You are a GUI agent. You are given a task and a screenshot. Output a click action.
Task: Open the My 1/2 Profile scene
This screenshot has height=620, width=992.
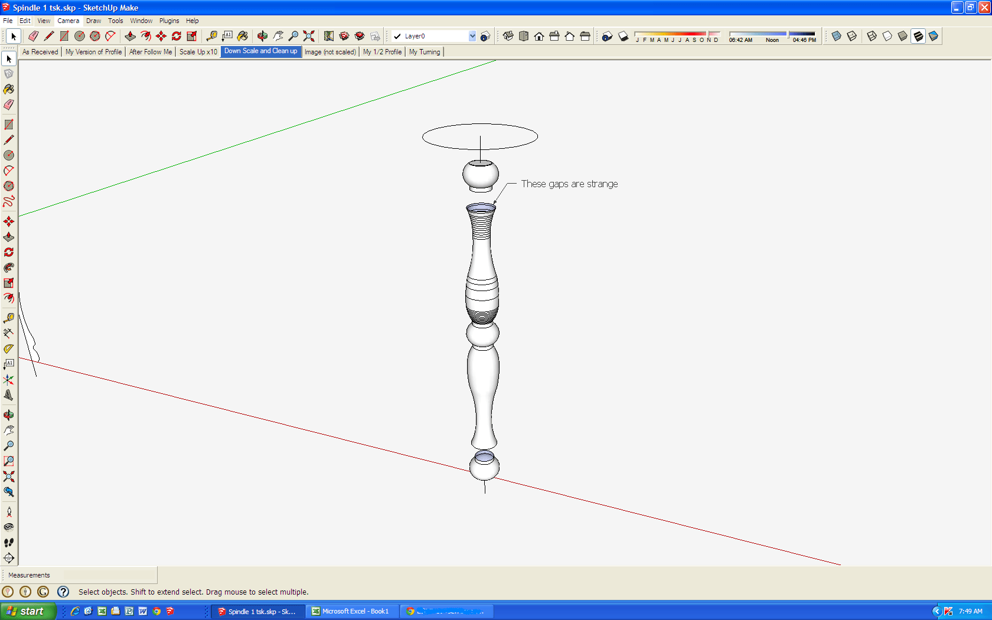381,52
